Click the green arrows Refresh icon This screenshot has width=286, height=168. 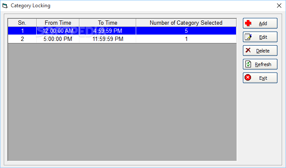pyautogui.click(x=248, y=64)
